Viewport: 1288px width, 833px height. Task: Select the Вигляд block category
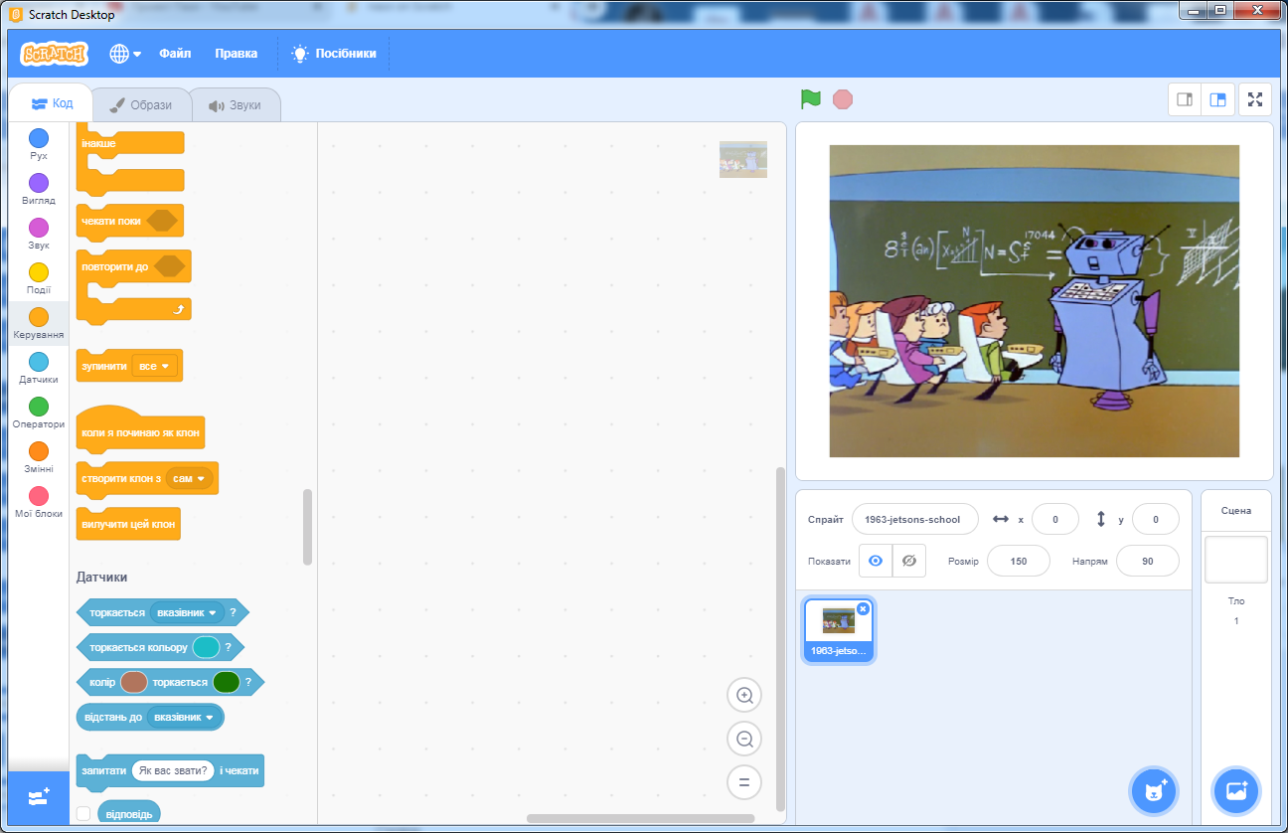(x=39, y=190)
